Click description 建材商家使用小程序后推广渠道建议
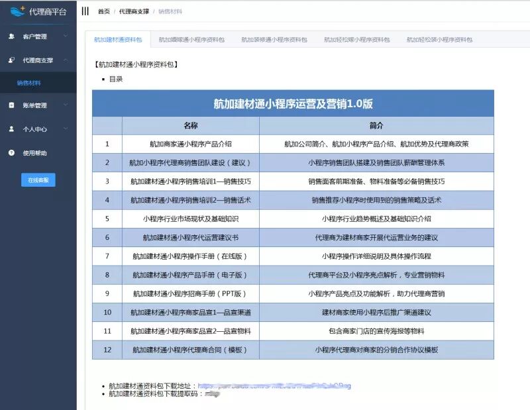This screenshot has height=410, width=530. click(x=376, y=313)
